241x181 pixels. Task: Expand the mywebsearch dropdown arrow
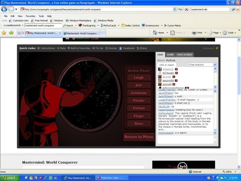coord(23,25)
